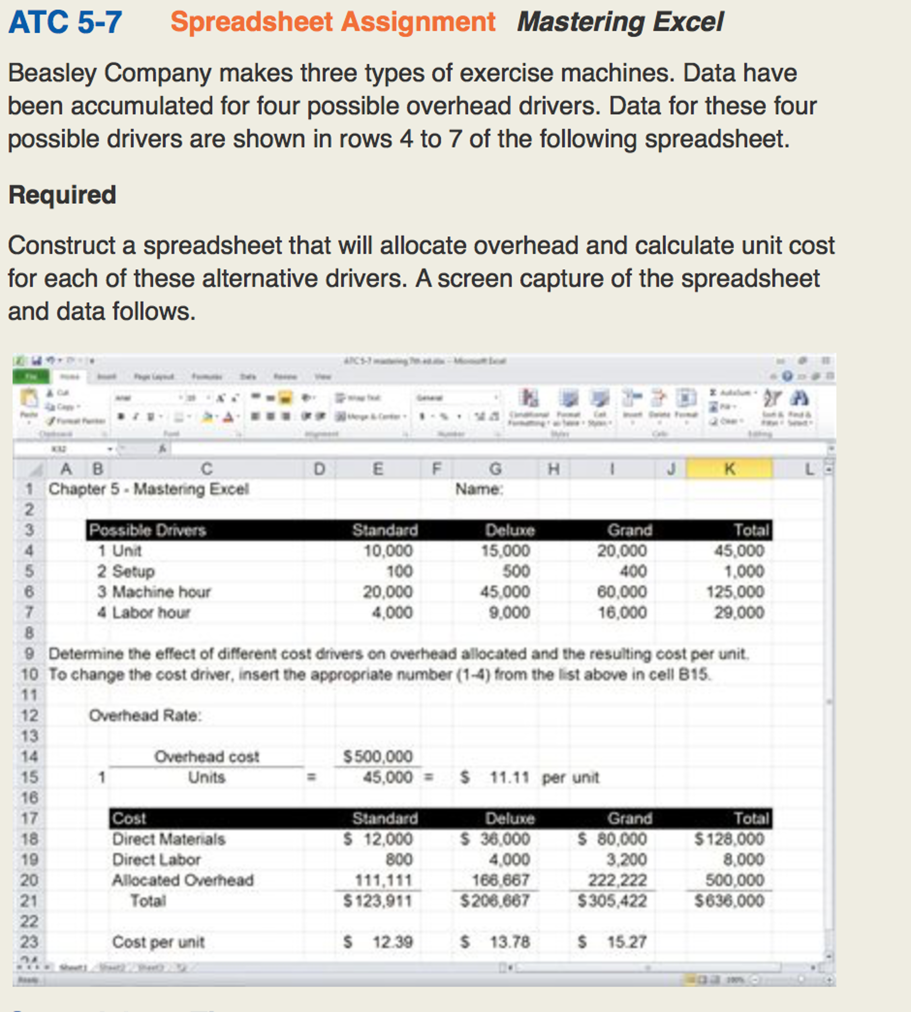Toggle Wrap Text in Alignment group
Screen dimensions: 911x1012
pyautogui.click(x=358, y=398)
